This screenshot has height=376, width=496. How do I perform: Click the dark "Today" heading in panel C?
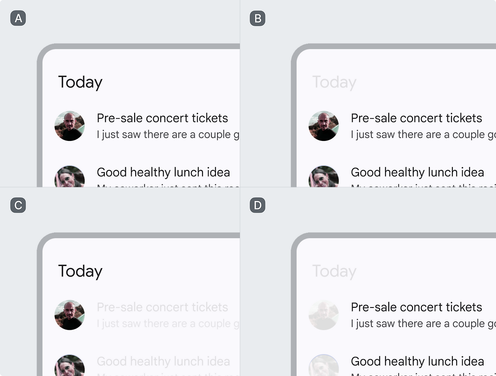80,271
